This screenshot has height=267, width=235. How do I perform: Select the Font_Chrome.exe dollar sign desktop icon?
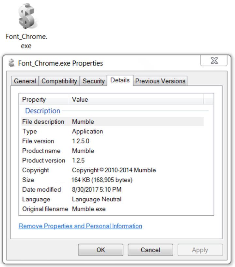(x=27, y=16)
